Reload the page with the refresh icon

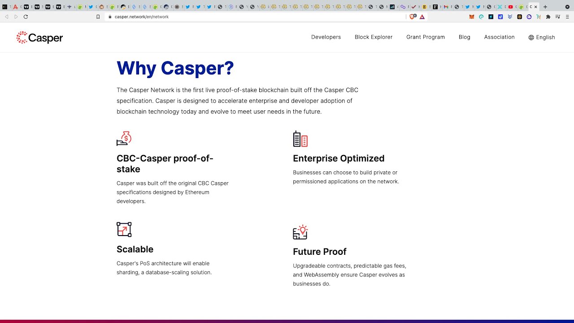26,17
